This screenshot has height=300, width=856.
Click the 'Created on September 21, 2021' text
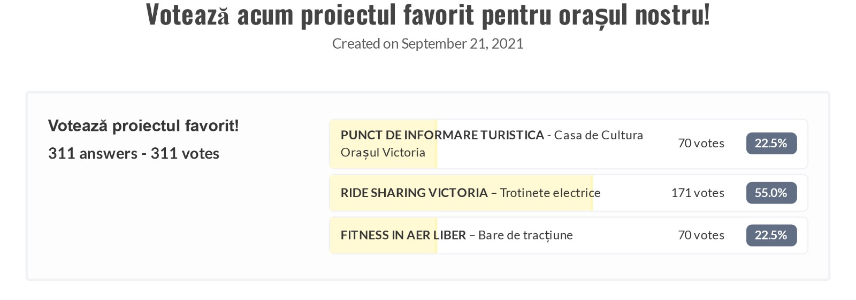[428, 44]
